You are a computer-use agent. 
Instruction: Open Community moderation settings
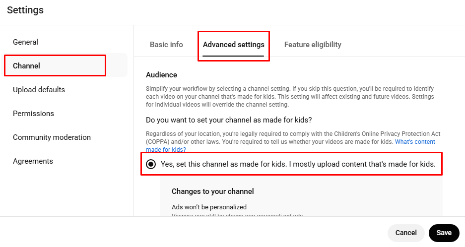click(52, 137)
